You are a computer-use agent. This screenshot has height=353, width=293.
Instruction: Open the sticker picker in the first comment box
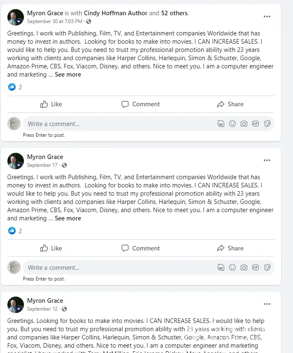pos(267,124)
